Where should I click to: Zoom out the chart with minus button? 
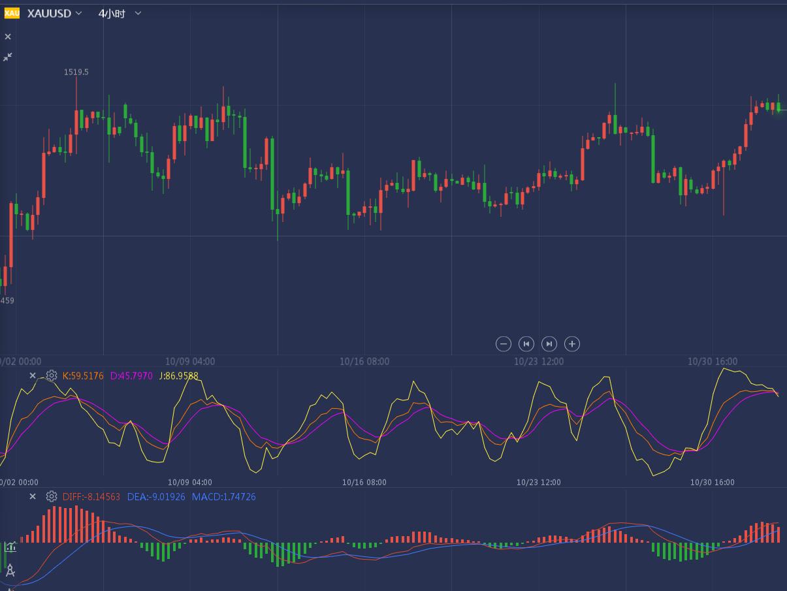click(503, 343)
